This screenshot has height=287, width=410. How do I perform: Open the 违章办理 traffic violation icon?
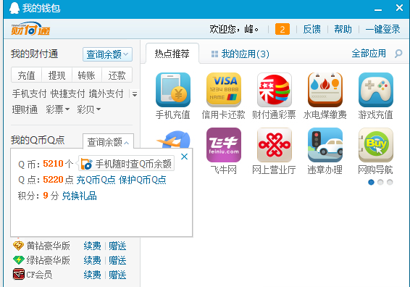click(x=325, y=145)
